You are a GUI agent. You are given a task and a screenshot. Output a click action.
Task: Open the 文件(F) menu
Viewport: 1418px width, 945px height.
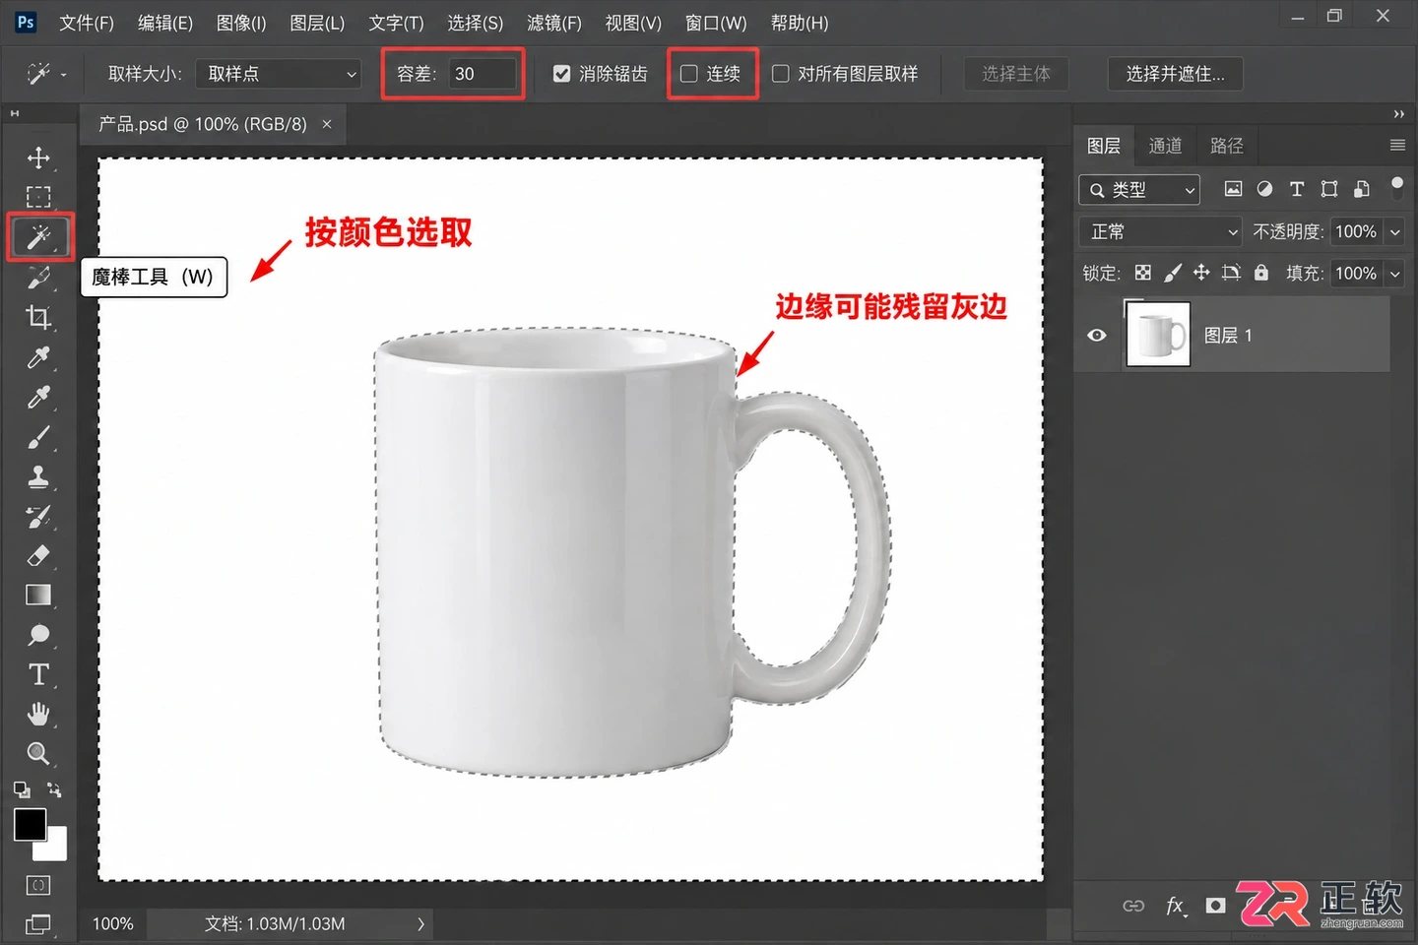[x=86, y=23]
